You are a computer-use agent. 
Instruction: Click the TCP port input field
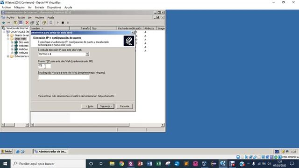click(x=44, y=66)
